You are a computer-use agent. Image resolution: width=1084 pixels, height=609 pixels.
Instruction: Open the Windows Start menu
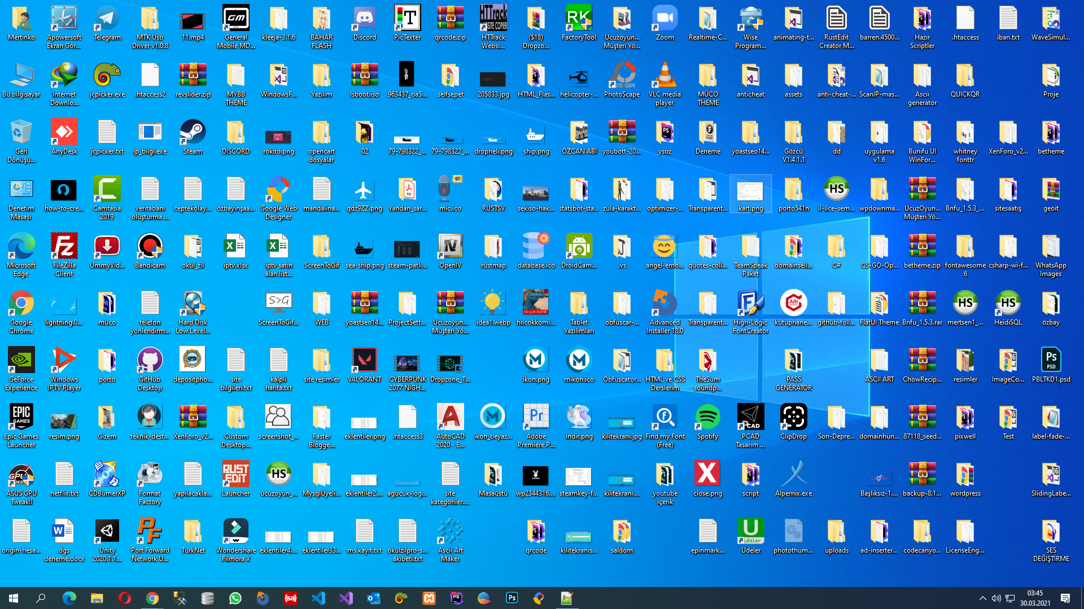tap(14, 598)
